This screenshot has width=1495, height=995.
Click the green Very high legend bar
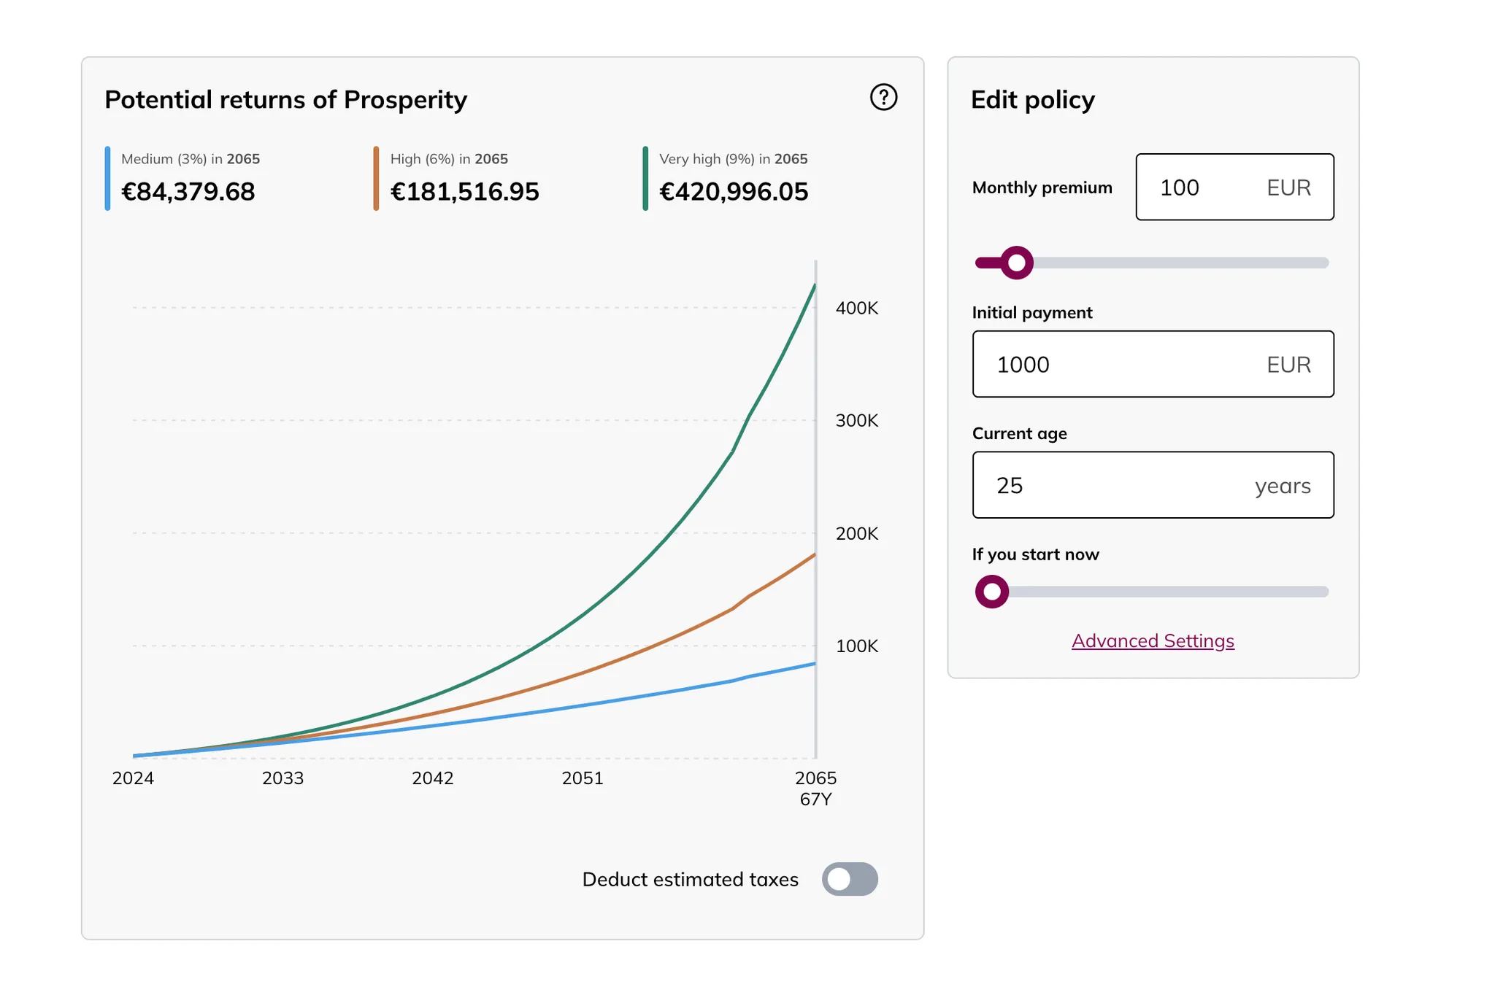coord(645,179)
